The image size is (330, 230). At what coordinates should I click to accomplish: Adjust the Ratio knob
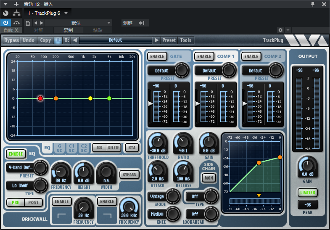(183, 142)
